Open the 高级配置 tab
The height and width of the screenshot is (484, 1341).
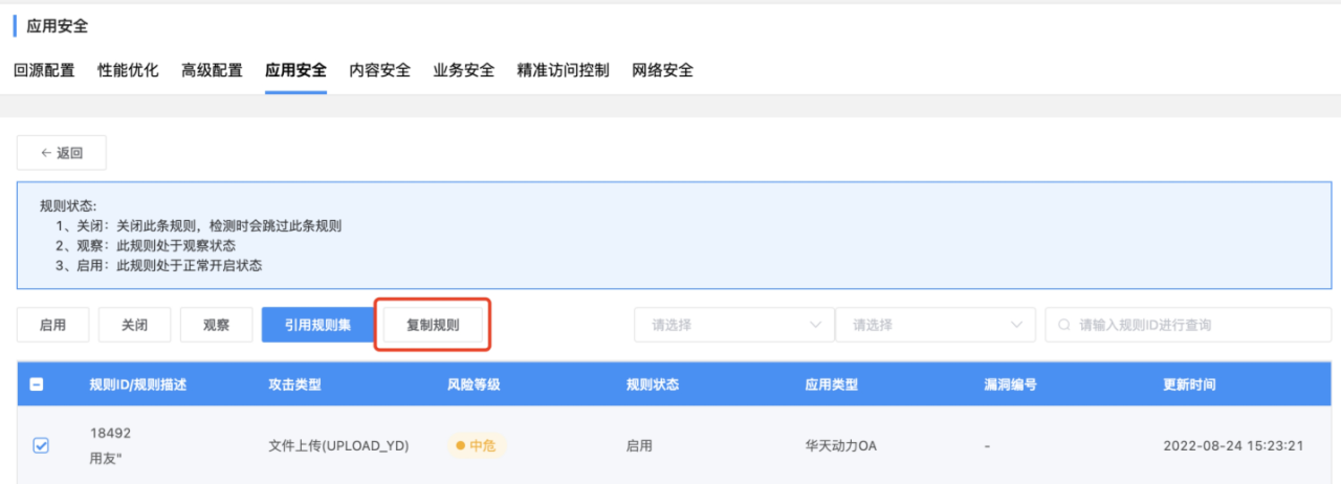coord(212,70)
